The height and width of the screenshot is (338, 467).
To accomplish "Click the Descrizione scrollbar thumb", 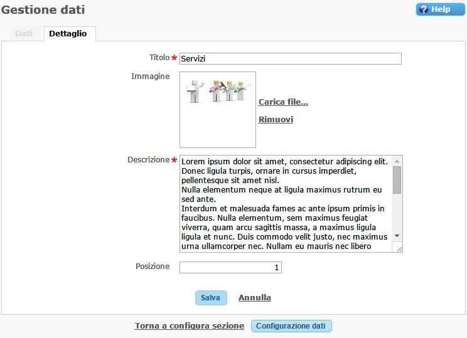I will pos(397,179).
